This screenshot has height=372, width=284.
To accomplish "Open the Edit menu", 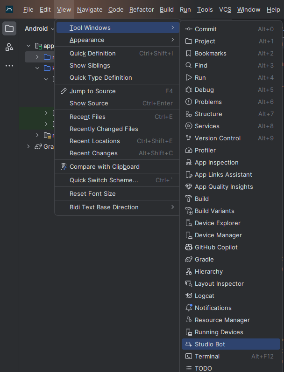I will [x=45, y=10].
